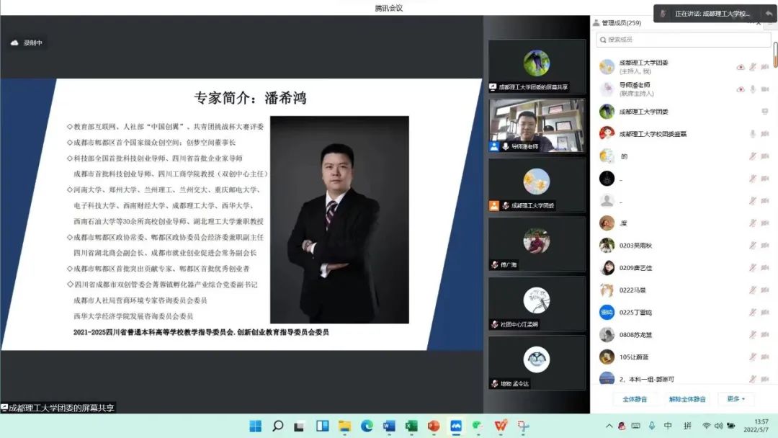Screen dimensions: 778x438
Task: Open the 更多 dropdown menu
Action: point(735,399)
